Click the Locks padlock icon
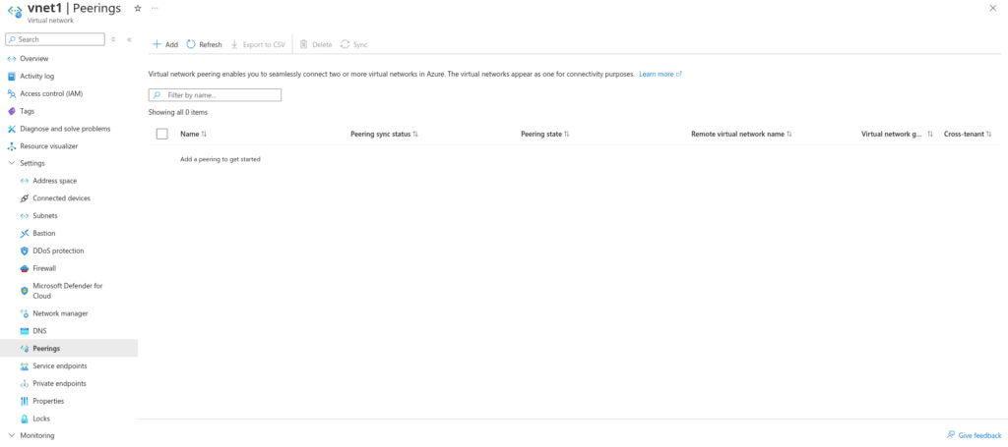 tap(25, 419)
